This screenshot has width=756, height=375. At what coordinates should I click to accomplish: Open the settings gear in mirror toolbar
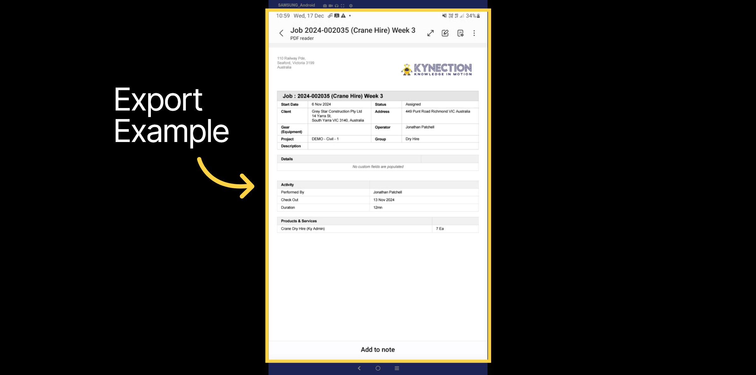[351, 6]
